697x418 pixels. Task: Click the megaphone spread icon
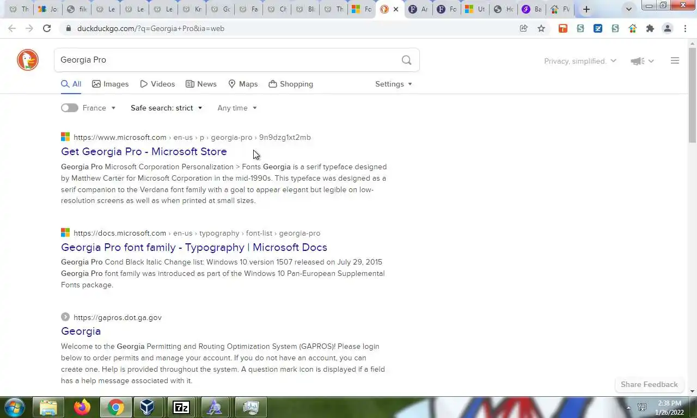[x=638, y=61]
